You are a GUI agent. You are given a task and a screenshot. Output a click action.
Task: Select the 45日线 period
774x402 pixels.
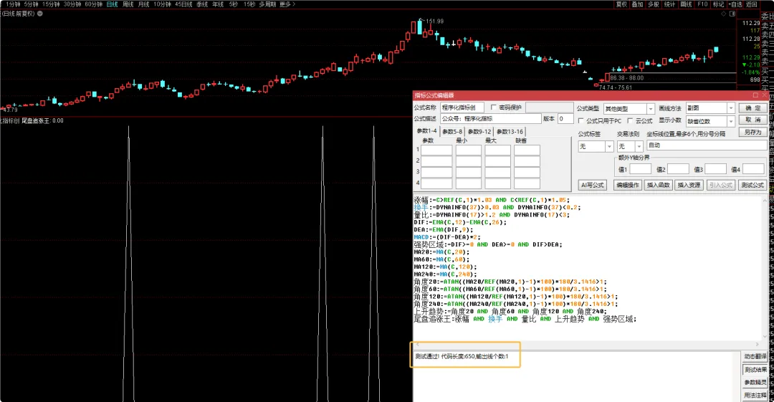point(183,4)
